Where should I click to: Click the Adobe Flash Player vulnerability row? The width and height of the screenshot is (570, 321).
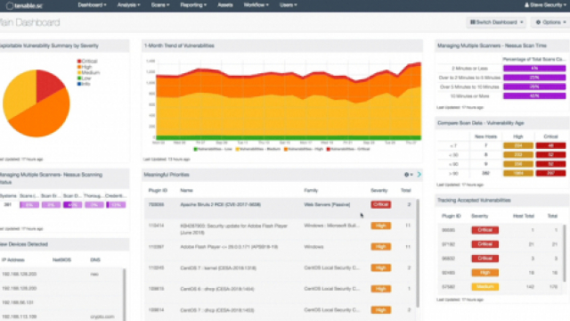click(280, 247)
